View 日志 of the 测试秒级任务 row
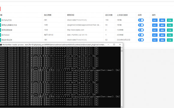Image resolution: width=174 pixels, height=108 pixels. 170,40
